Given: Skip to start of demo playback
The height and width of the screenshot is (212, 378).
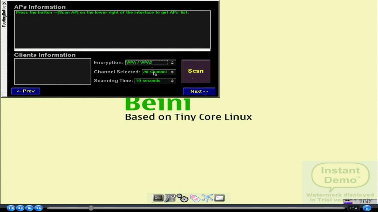Looking at the screenshot, I should (x=11, y=208).
